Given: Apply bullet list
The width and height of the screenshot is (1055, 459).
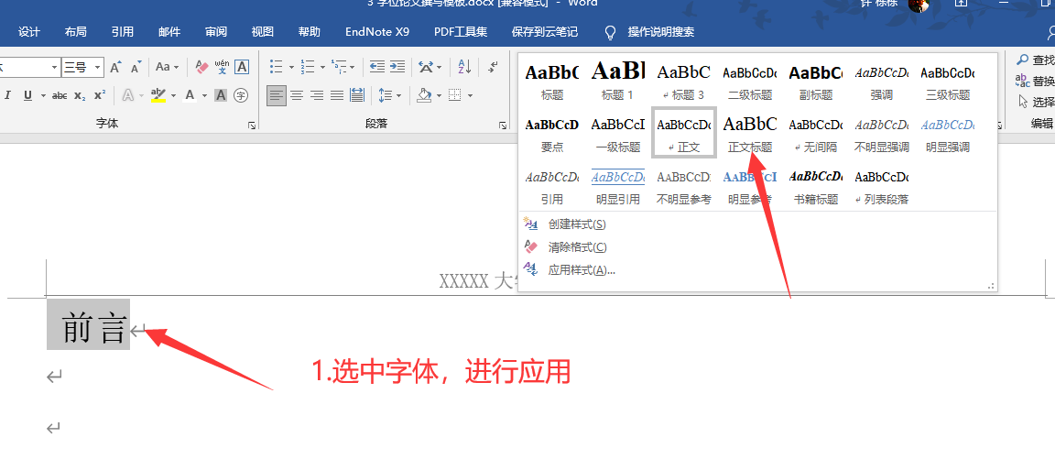Looking at the screenshot, I should (277, 67).
